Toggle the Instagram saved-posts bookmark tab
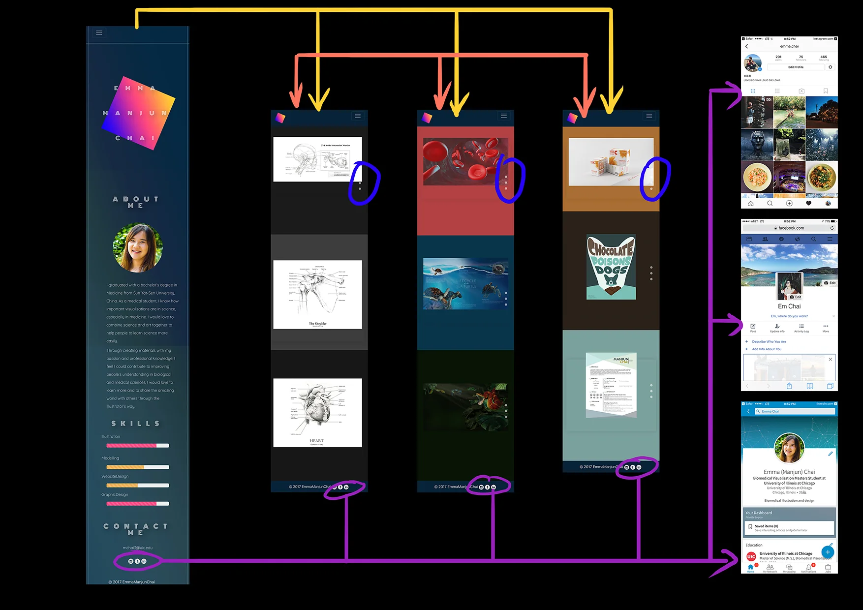The width and height of the screenshot is (863, 610). click(826, 91)
